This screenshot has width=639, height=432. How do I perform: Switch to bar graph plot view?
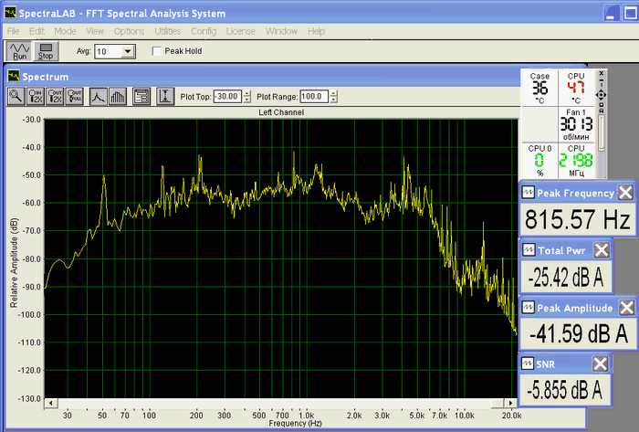pyautogui.click(x=117, y=96)
